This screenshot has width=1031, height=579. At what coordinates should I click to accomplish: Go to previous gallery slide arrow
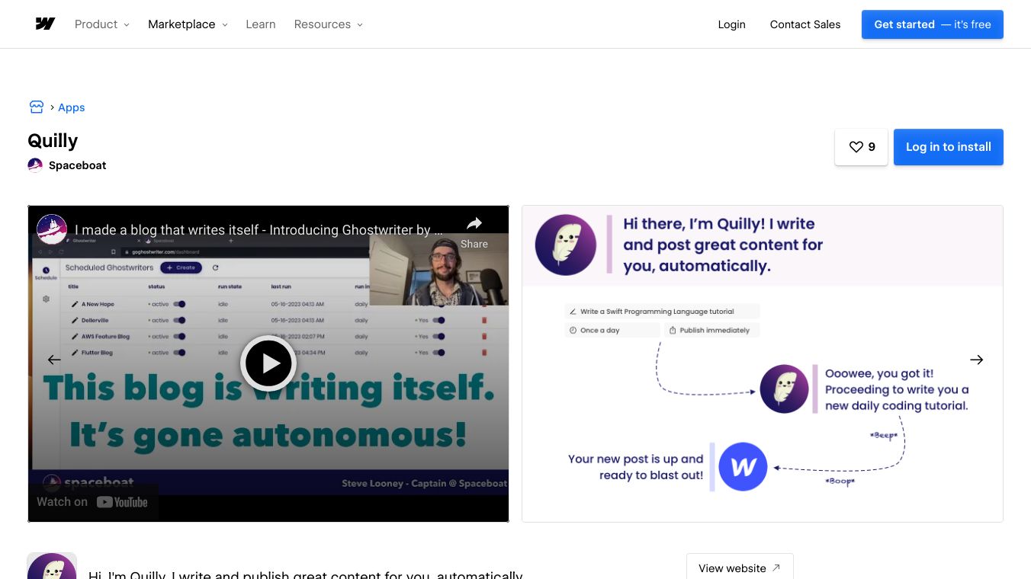pyautogui.click(x=54, y=360)
